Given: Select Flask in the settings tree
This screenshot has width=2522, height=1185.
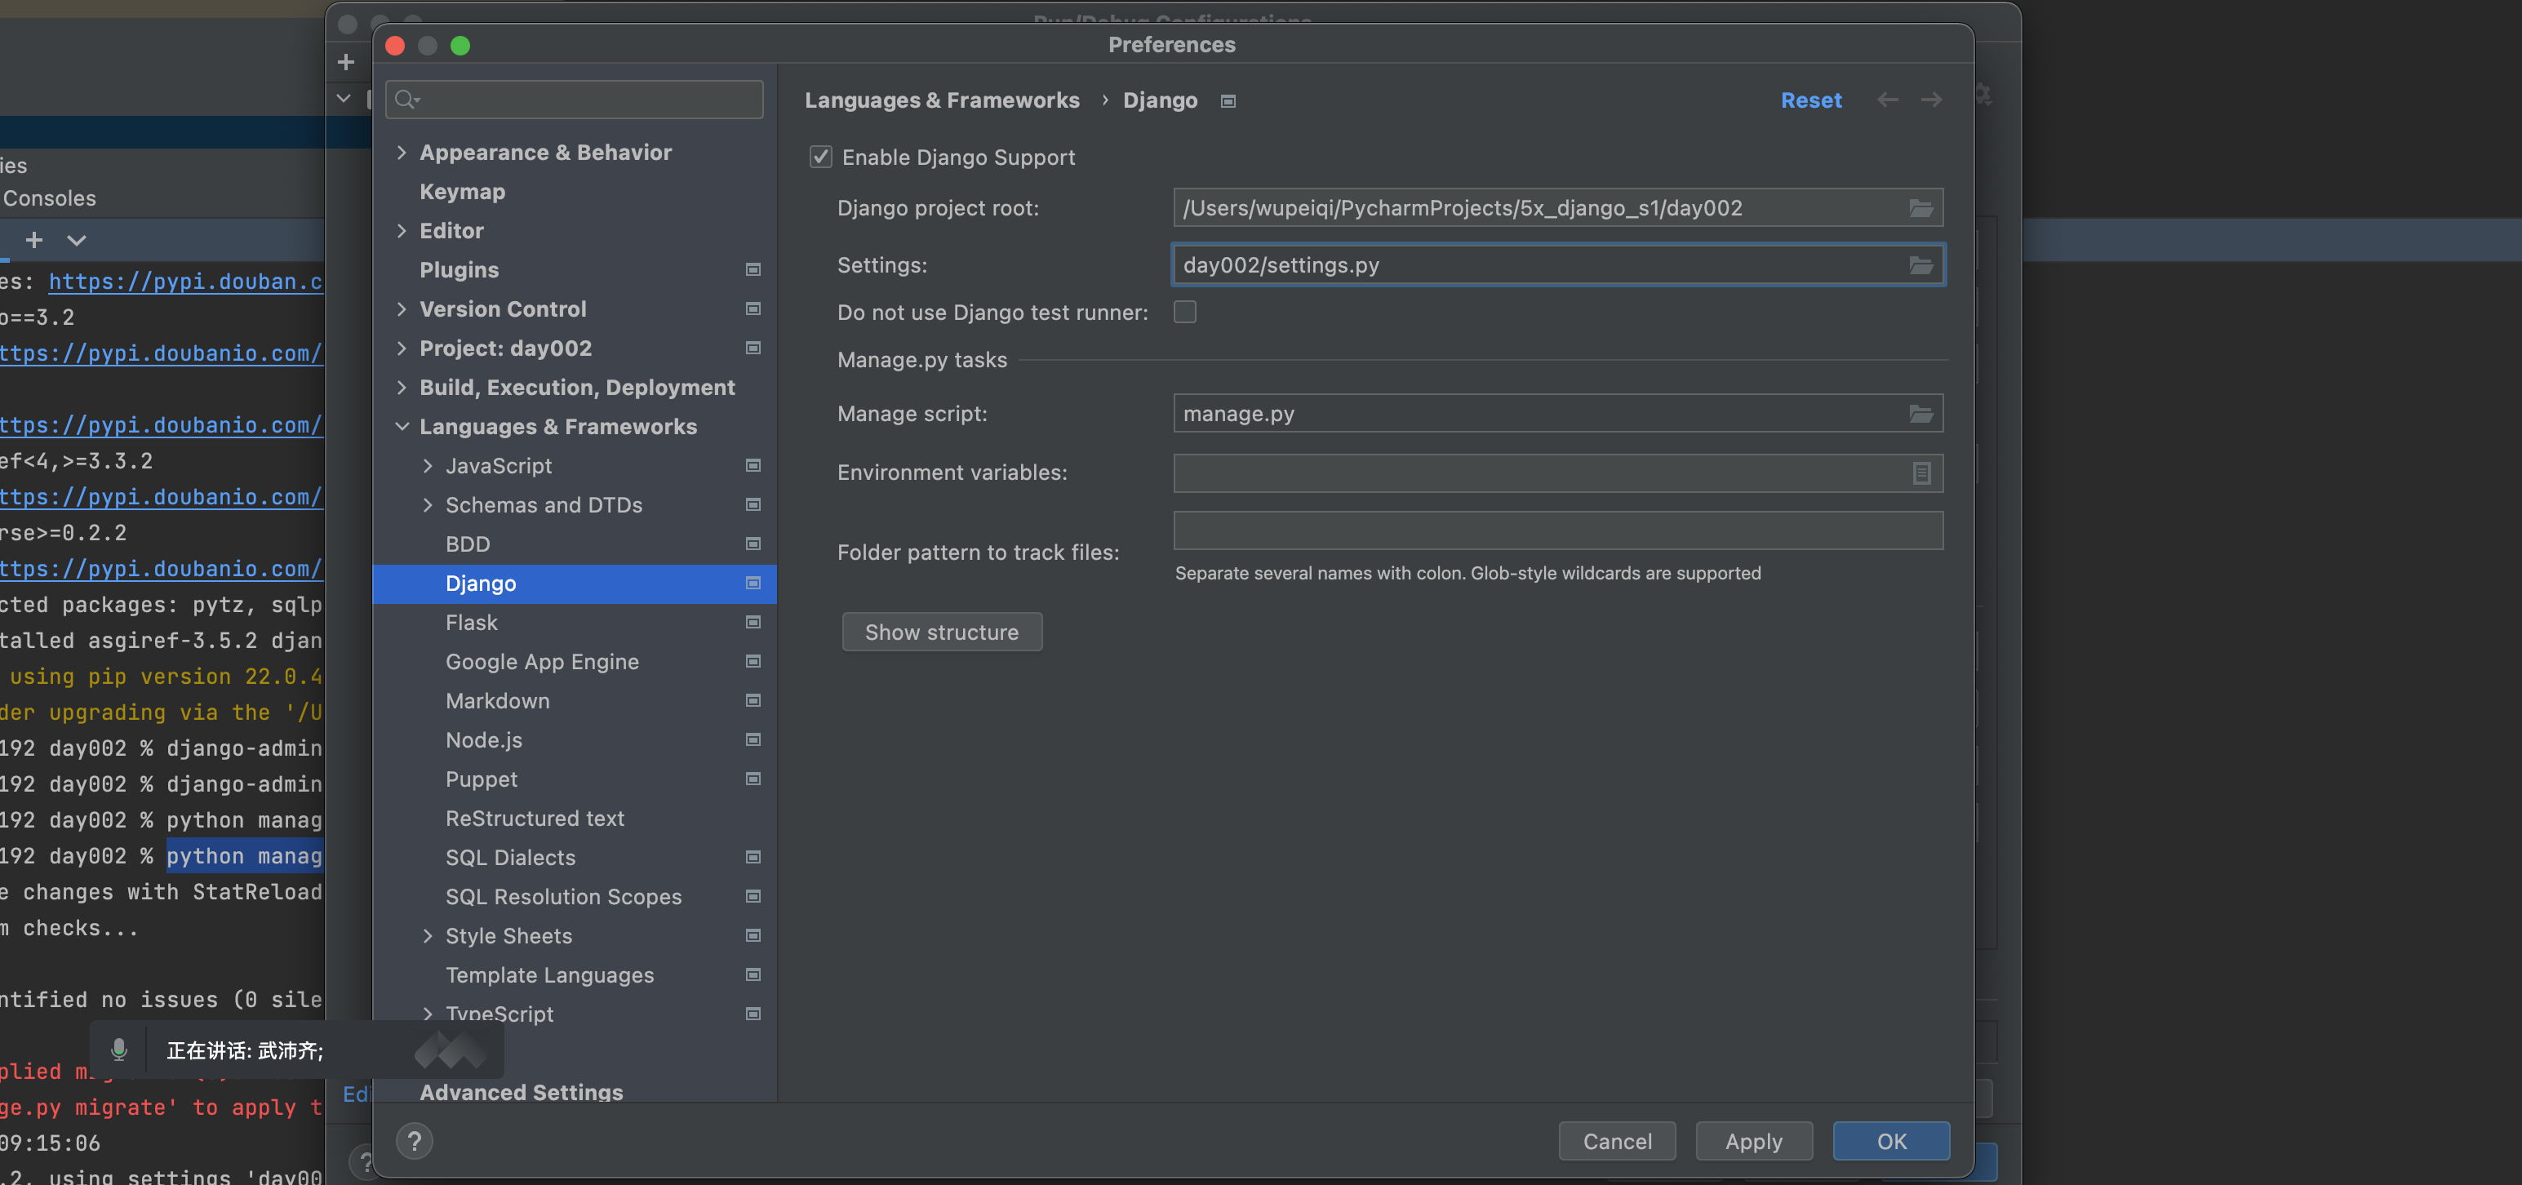Looking at the screenshot, I should tap(472, 623).
